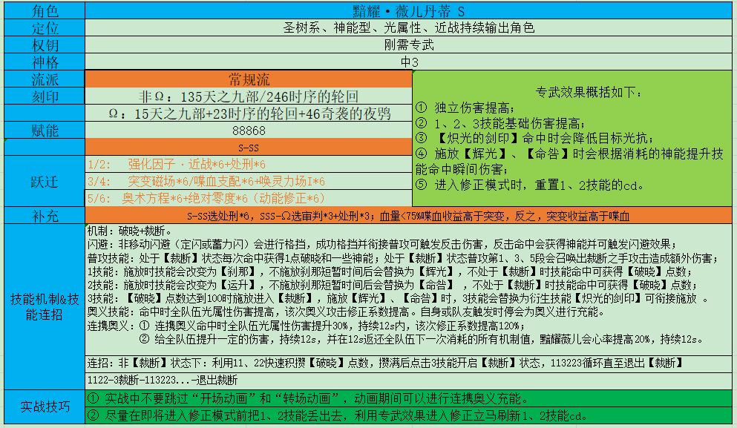Click the 圣树系 positioning description cell

coord(408,27)
